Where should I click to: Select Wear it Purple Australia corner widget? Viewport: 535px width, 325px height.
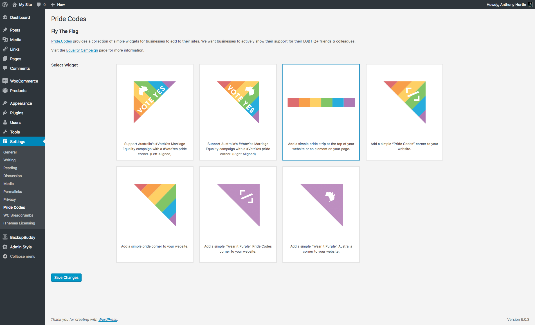[x=321, y=215]
